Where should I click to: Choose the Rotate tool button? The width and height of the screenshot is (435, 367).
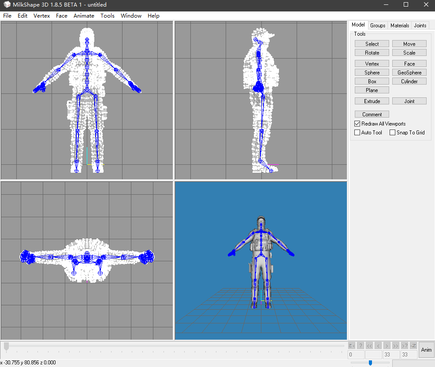[x=372, y=53]
